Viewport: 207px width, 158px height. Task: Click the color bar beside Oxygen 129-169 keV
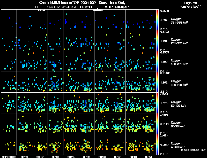coord(157,82)
